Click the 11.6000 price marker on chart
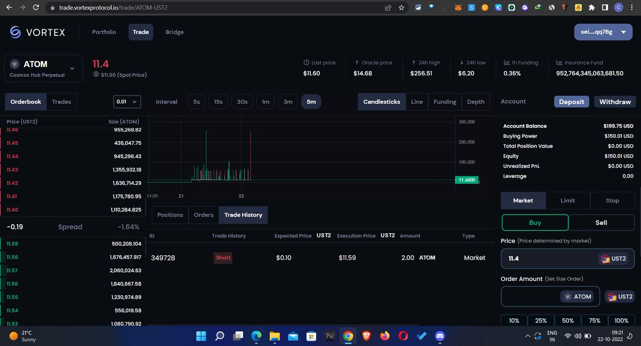Image resolution: width=641 pixels, height=346 pixels. coord(466,180)
